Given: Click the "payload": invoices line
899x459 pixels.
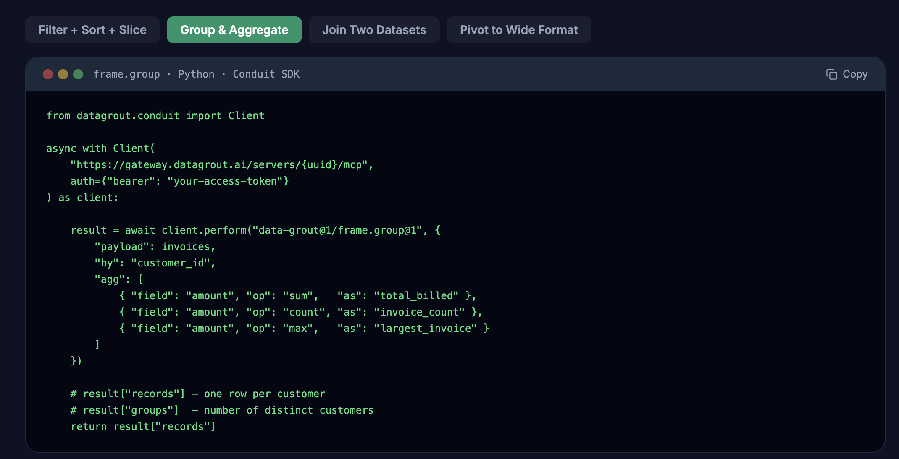Looking at the screenshot, I should [x=155, y=247].
